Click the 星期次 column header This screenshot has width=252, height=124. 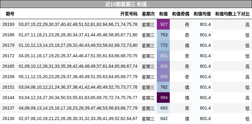point(148,14)
